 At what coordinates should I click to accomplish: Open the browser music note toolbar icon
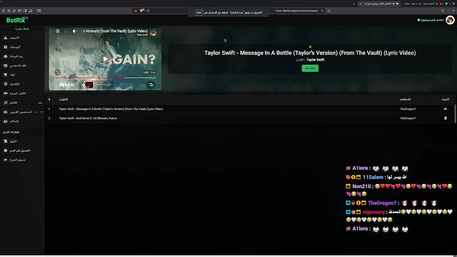(30, 11)
